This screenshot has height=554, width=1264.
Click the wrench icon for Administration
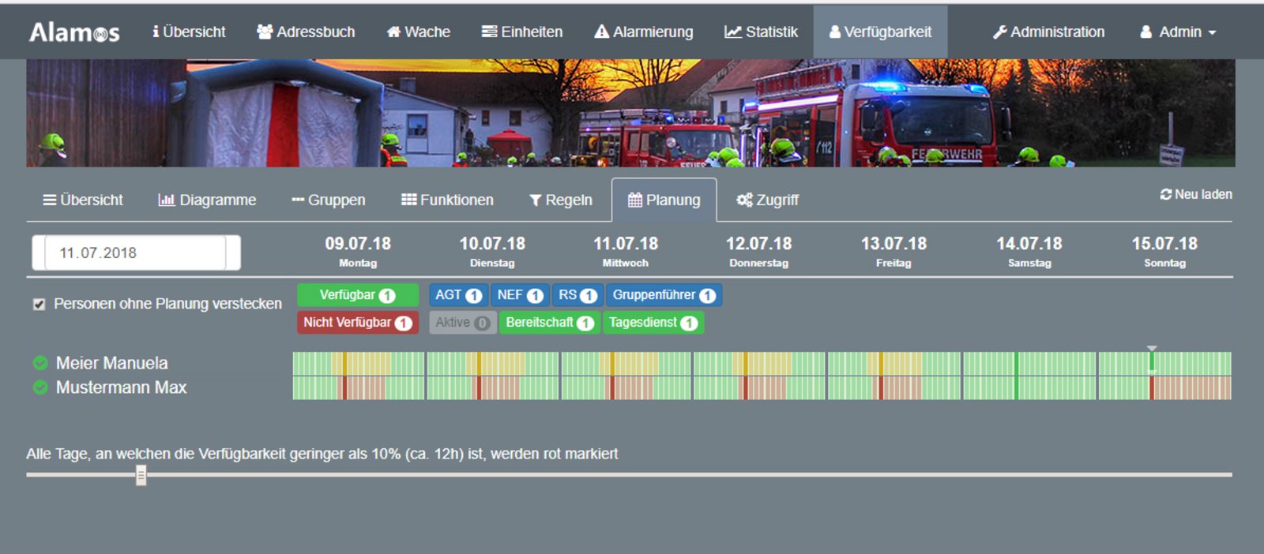click(999, 32)
